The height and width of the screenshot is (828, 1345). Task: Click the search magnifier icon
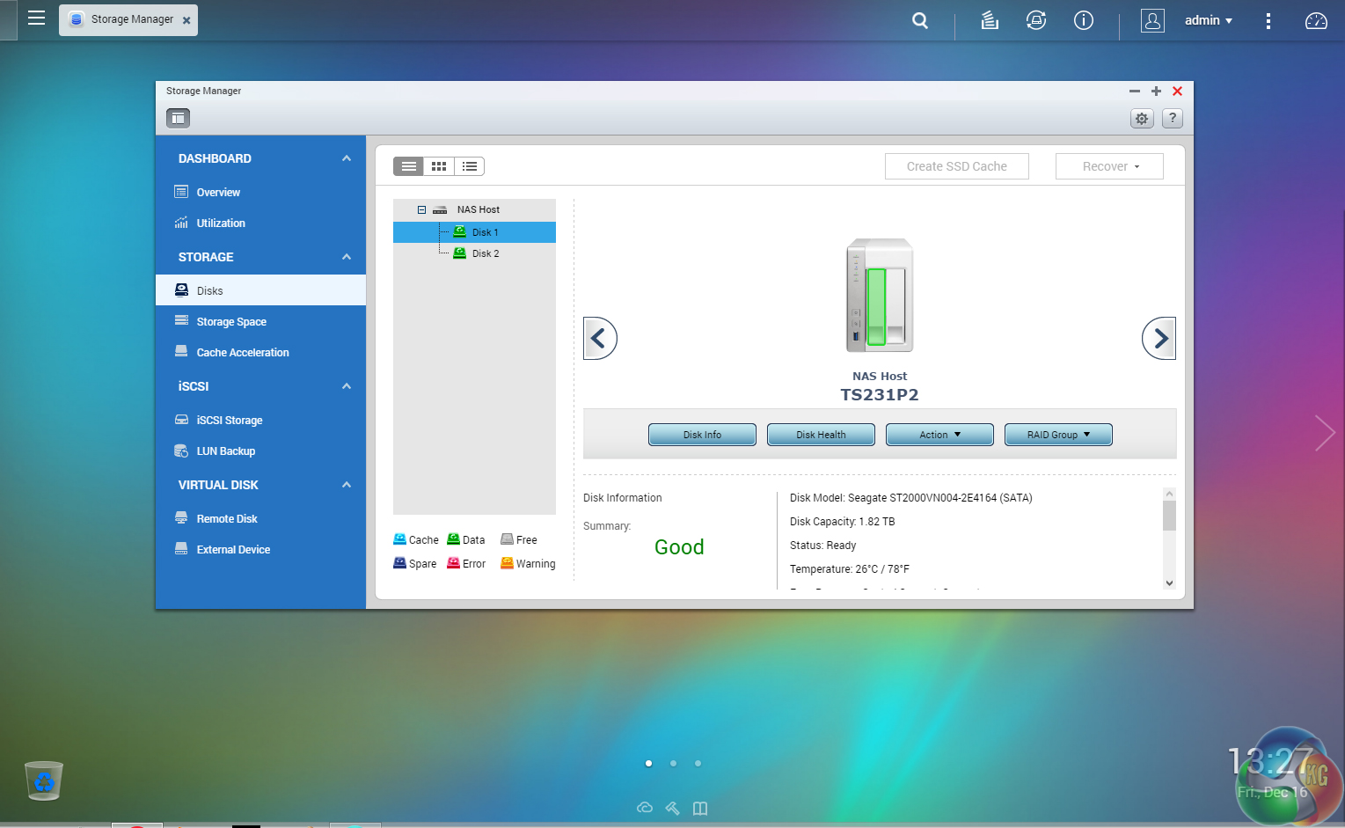coord(920,20)
